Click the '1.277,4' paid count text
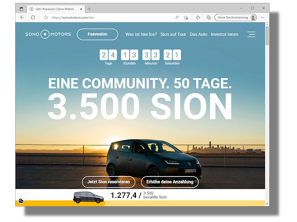Image resolution: width=297 pixels, height=222 pixels. click(124, 195)
